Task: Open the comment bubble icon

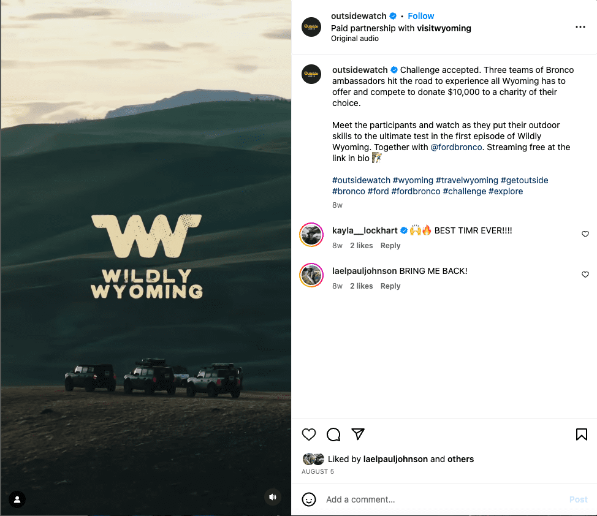Action: (333, 434)
